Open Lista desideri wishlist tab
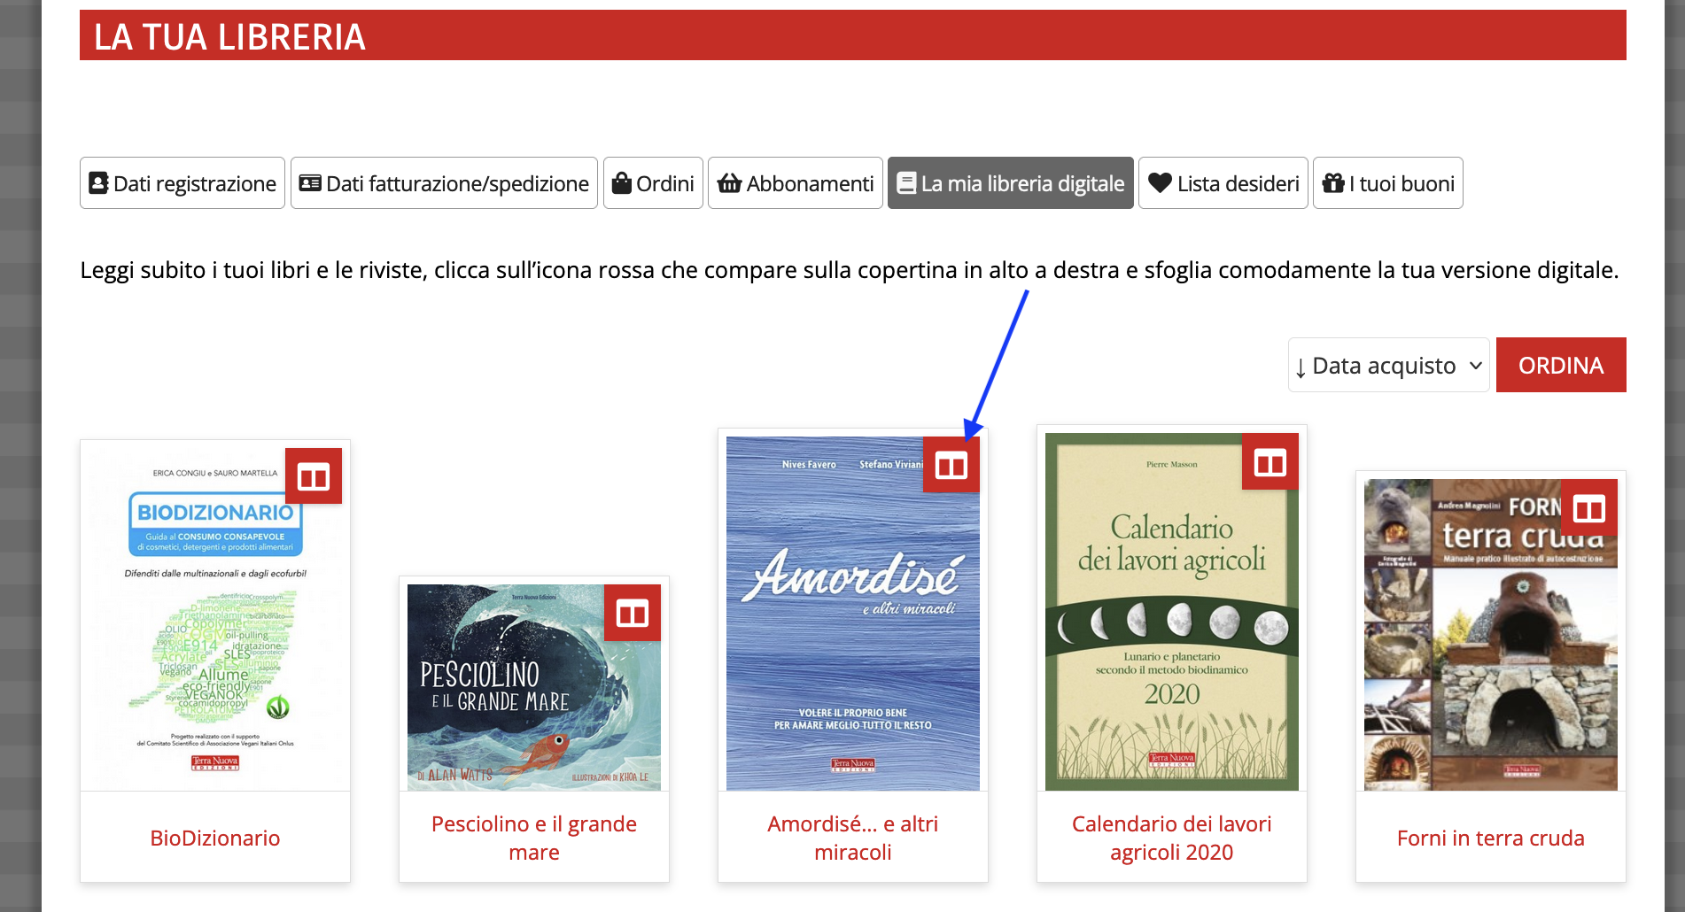Image resolution: width=1685 pixels, height=912 pixels. (1223, 183)
